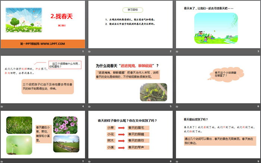
Task: Click slide number 8 label
Action: tap(170, 161)
